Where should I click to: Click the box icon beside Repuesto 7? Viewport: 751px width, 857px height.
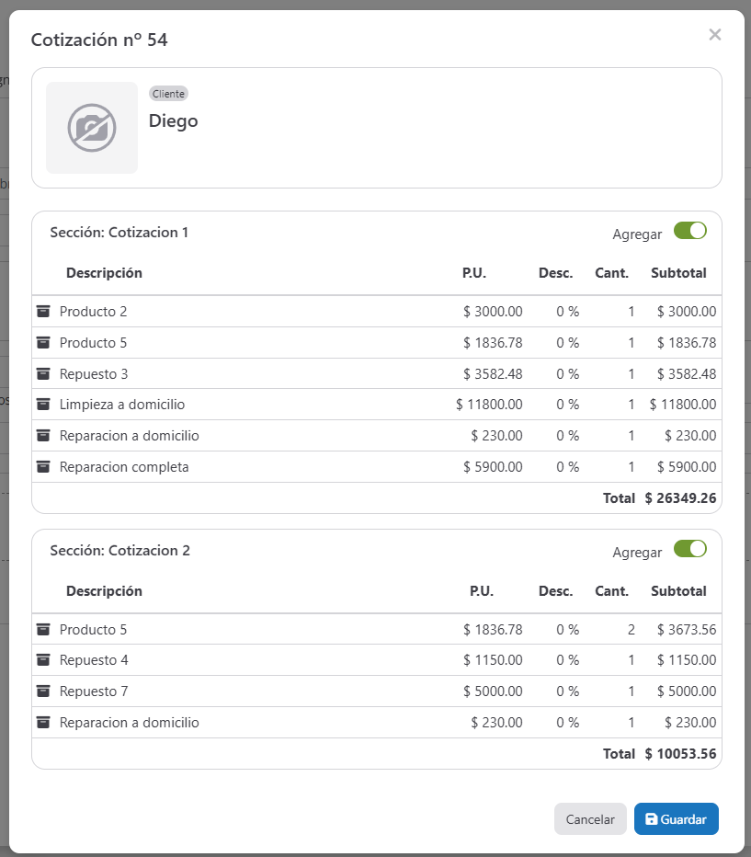point(43,691)
